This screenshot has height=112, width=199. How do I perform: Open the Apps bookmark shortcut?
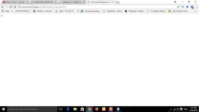pyautogui.click(x=6, y=11)
